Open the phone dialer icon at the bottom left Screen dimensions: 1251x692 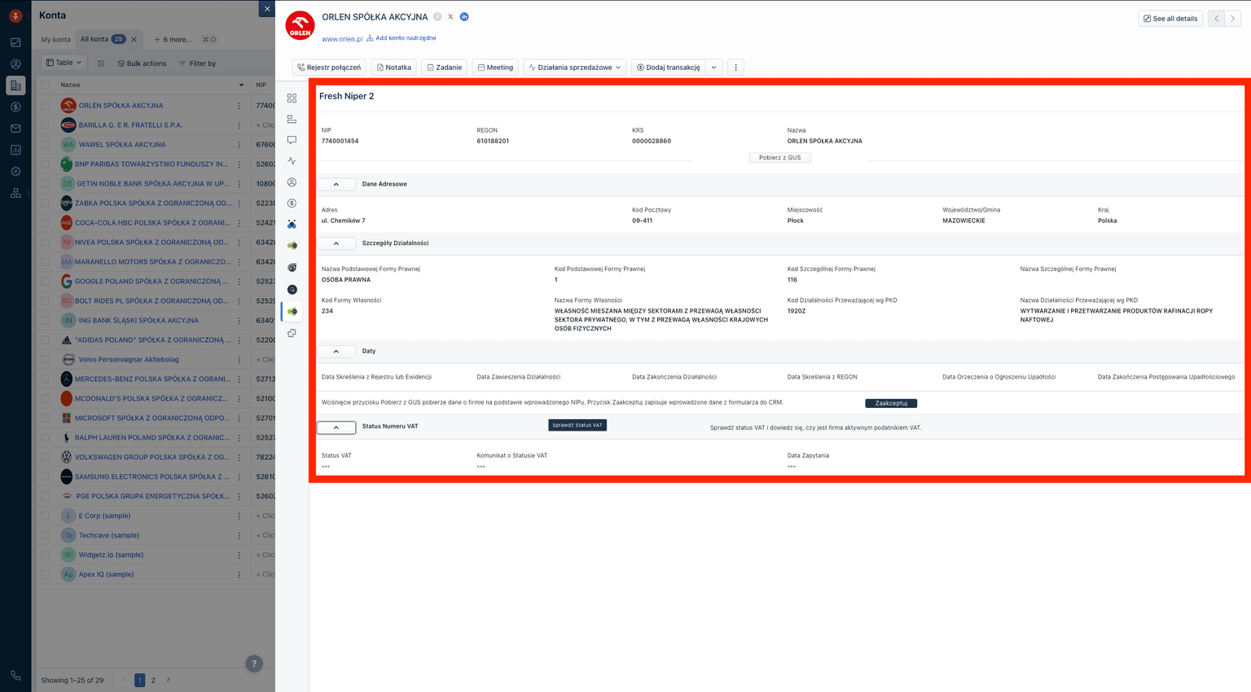(15, 676)
